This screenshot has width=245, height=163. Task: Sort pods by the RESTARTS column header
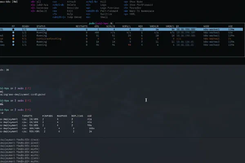point(82,26)
